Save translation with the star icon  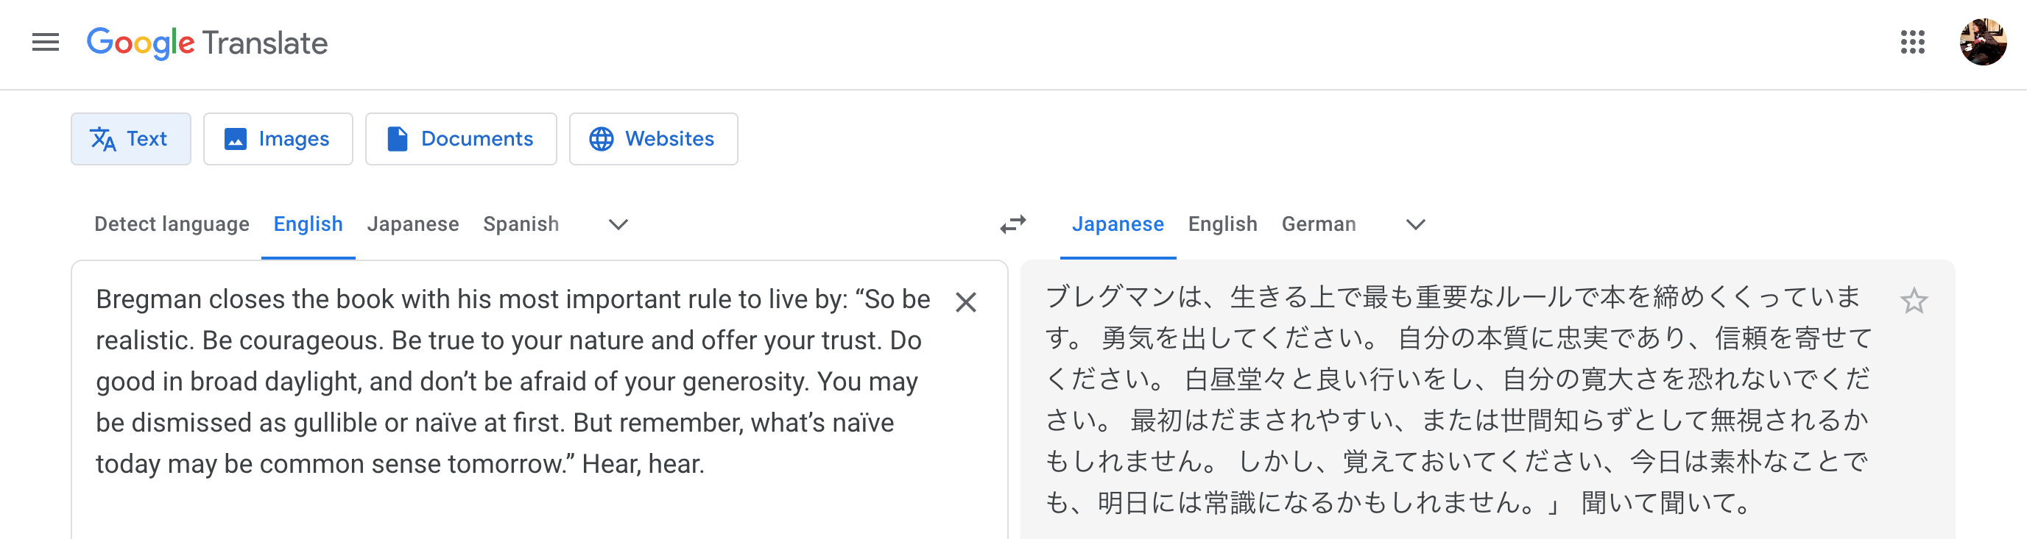point(1914,301)
